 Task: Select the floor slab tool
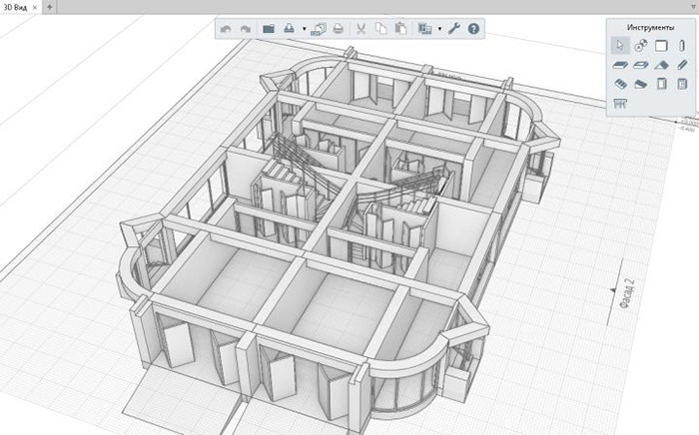click(x=619, y=65)
